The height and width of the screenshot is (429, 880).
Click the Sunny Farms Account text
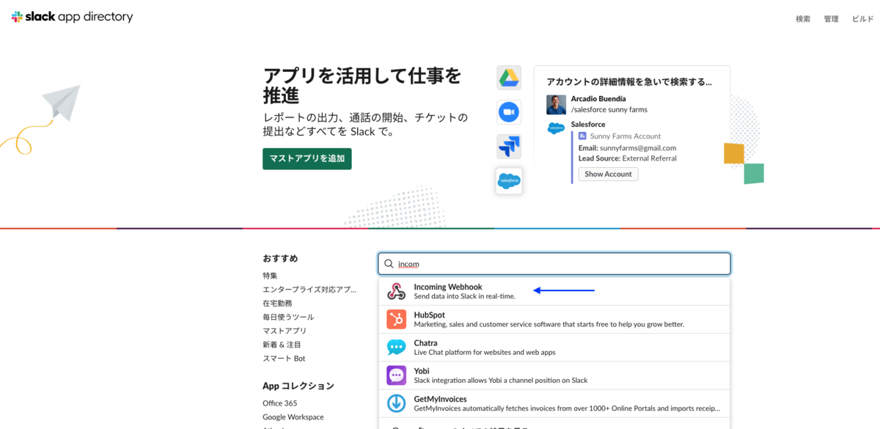coord(625,136)
